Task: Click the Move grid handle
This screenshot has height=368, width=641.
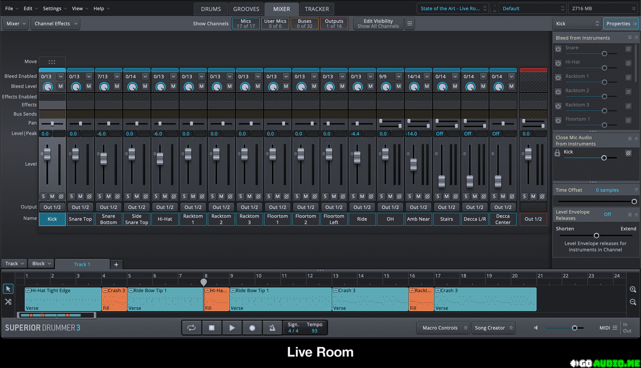Action: point(52,62)
